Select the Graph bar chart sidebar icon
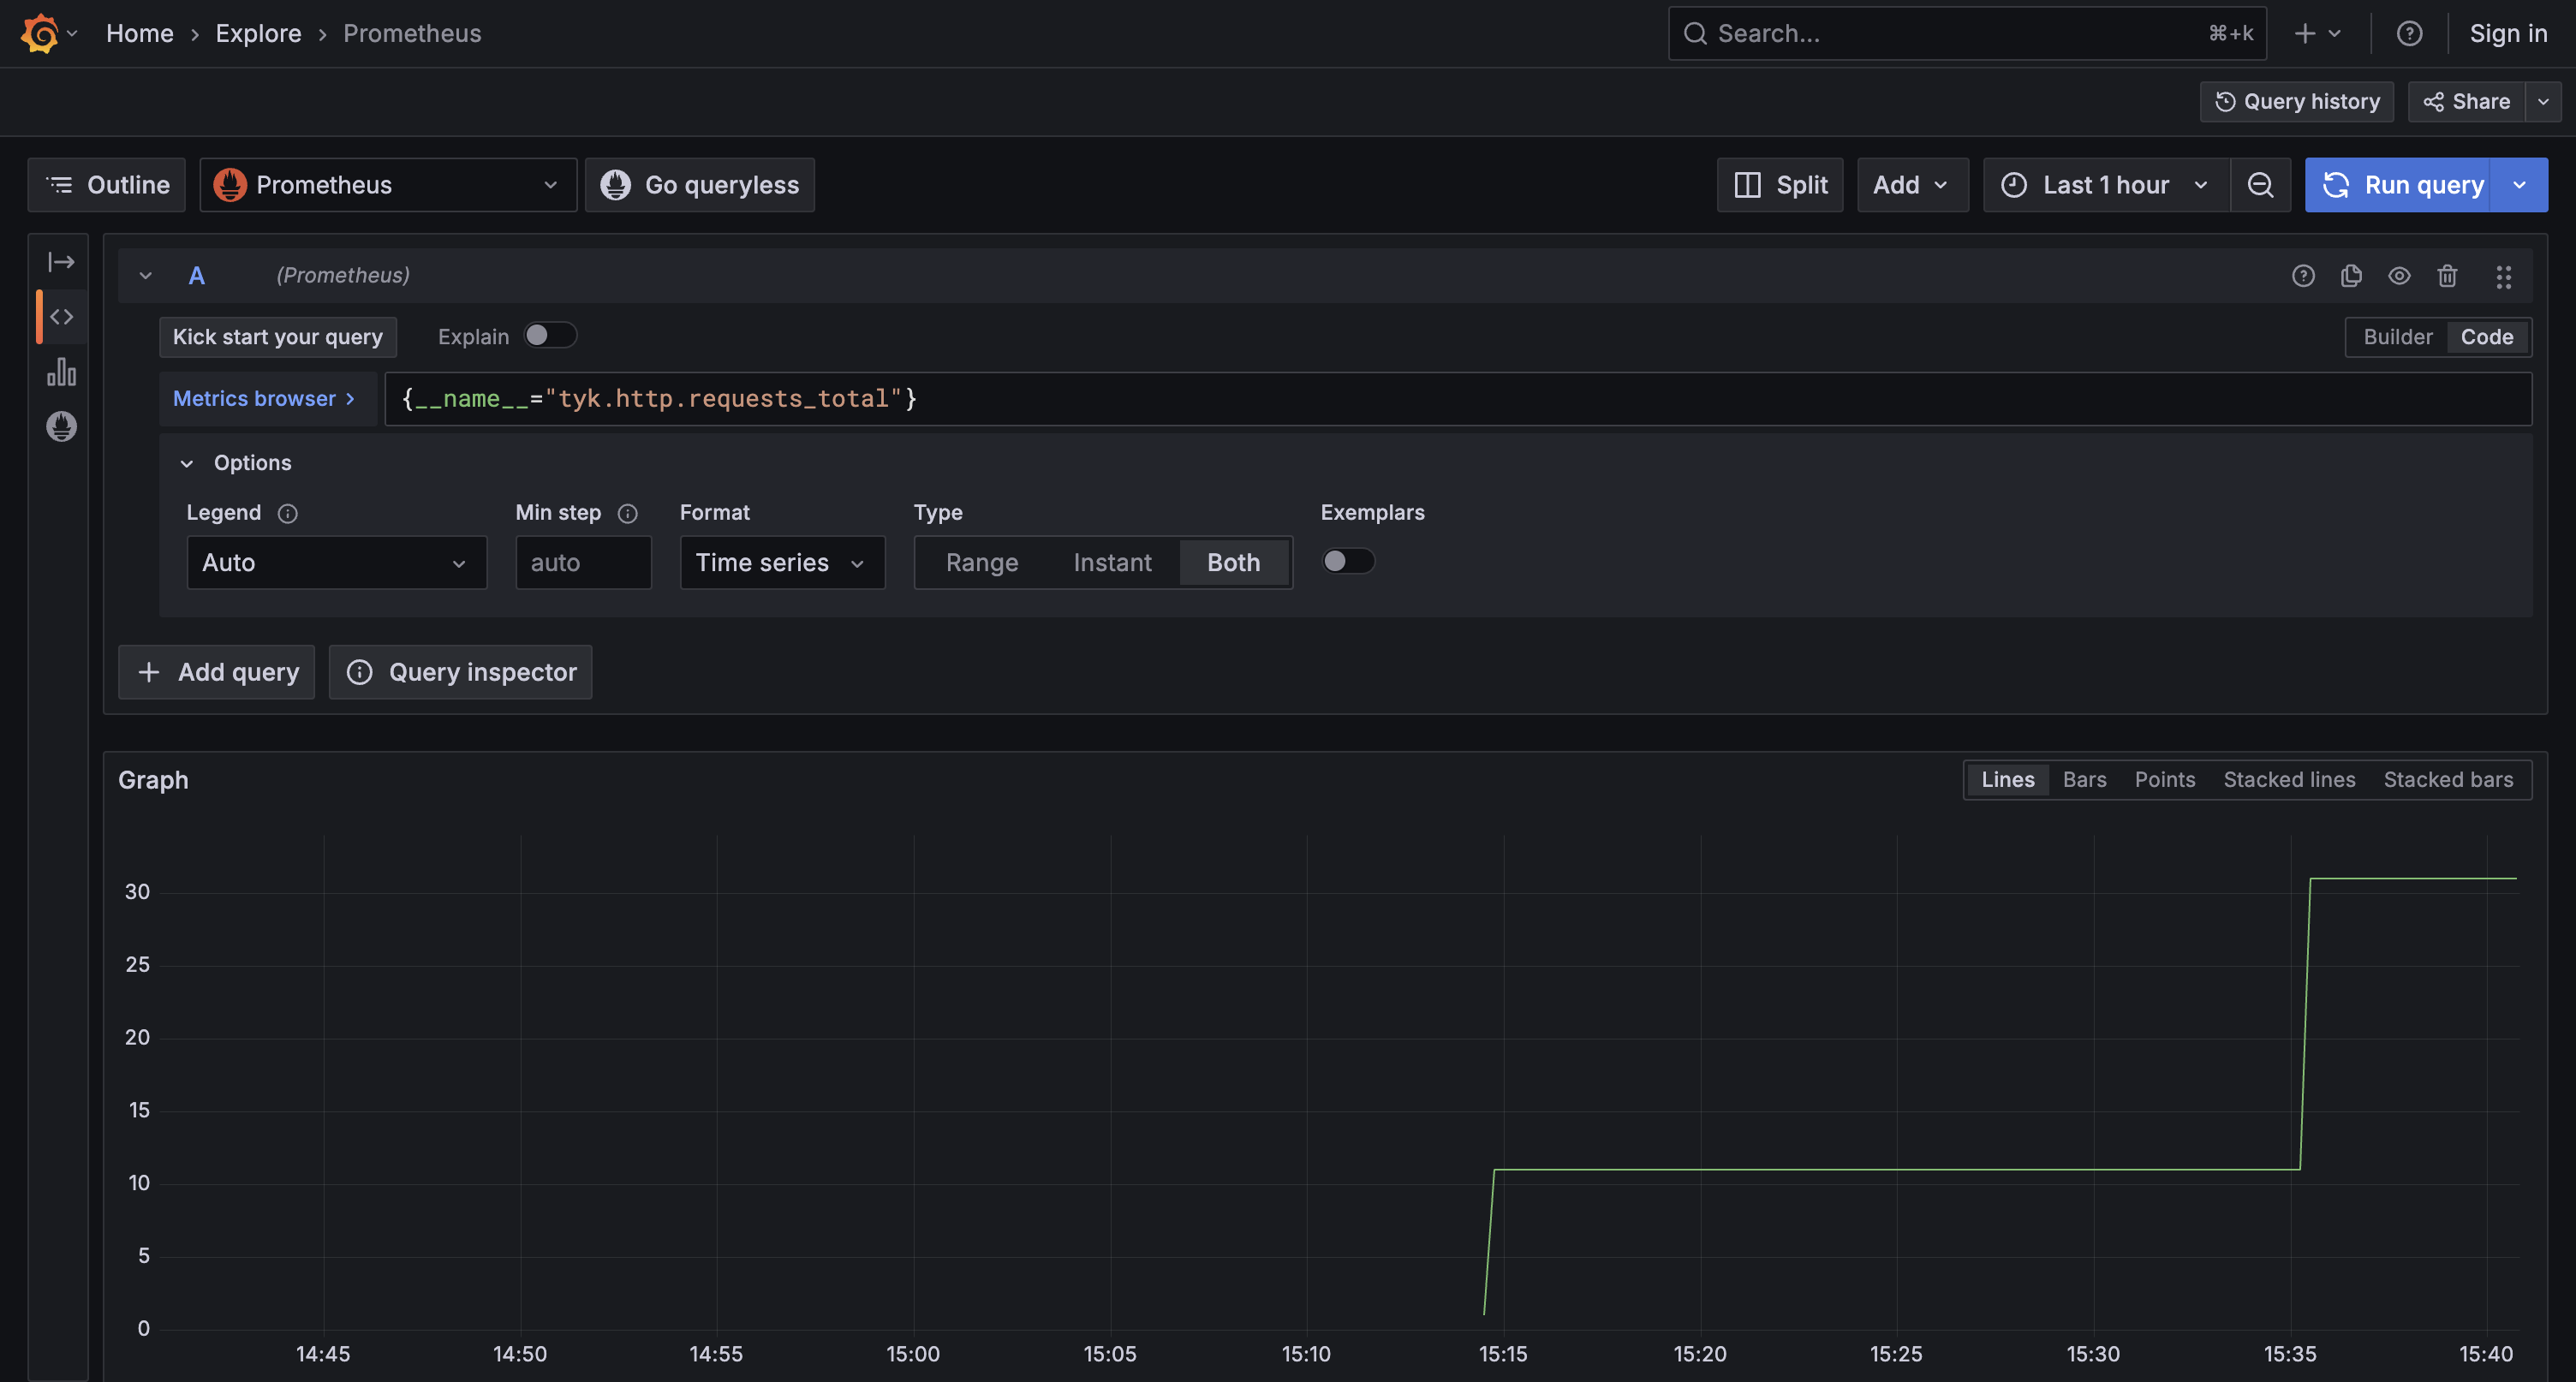This screenshot has width=2576, height=1382. 61,372
